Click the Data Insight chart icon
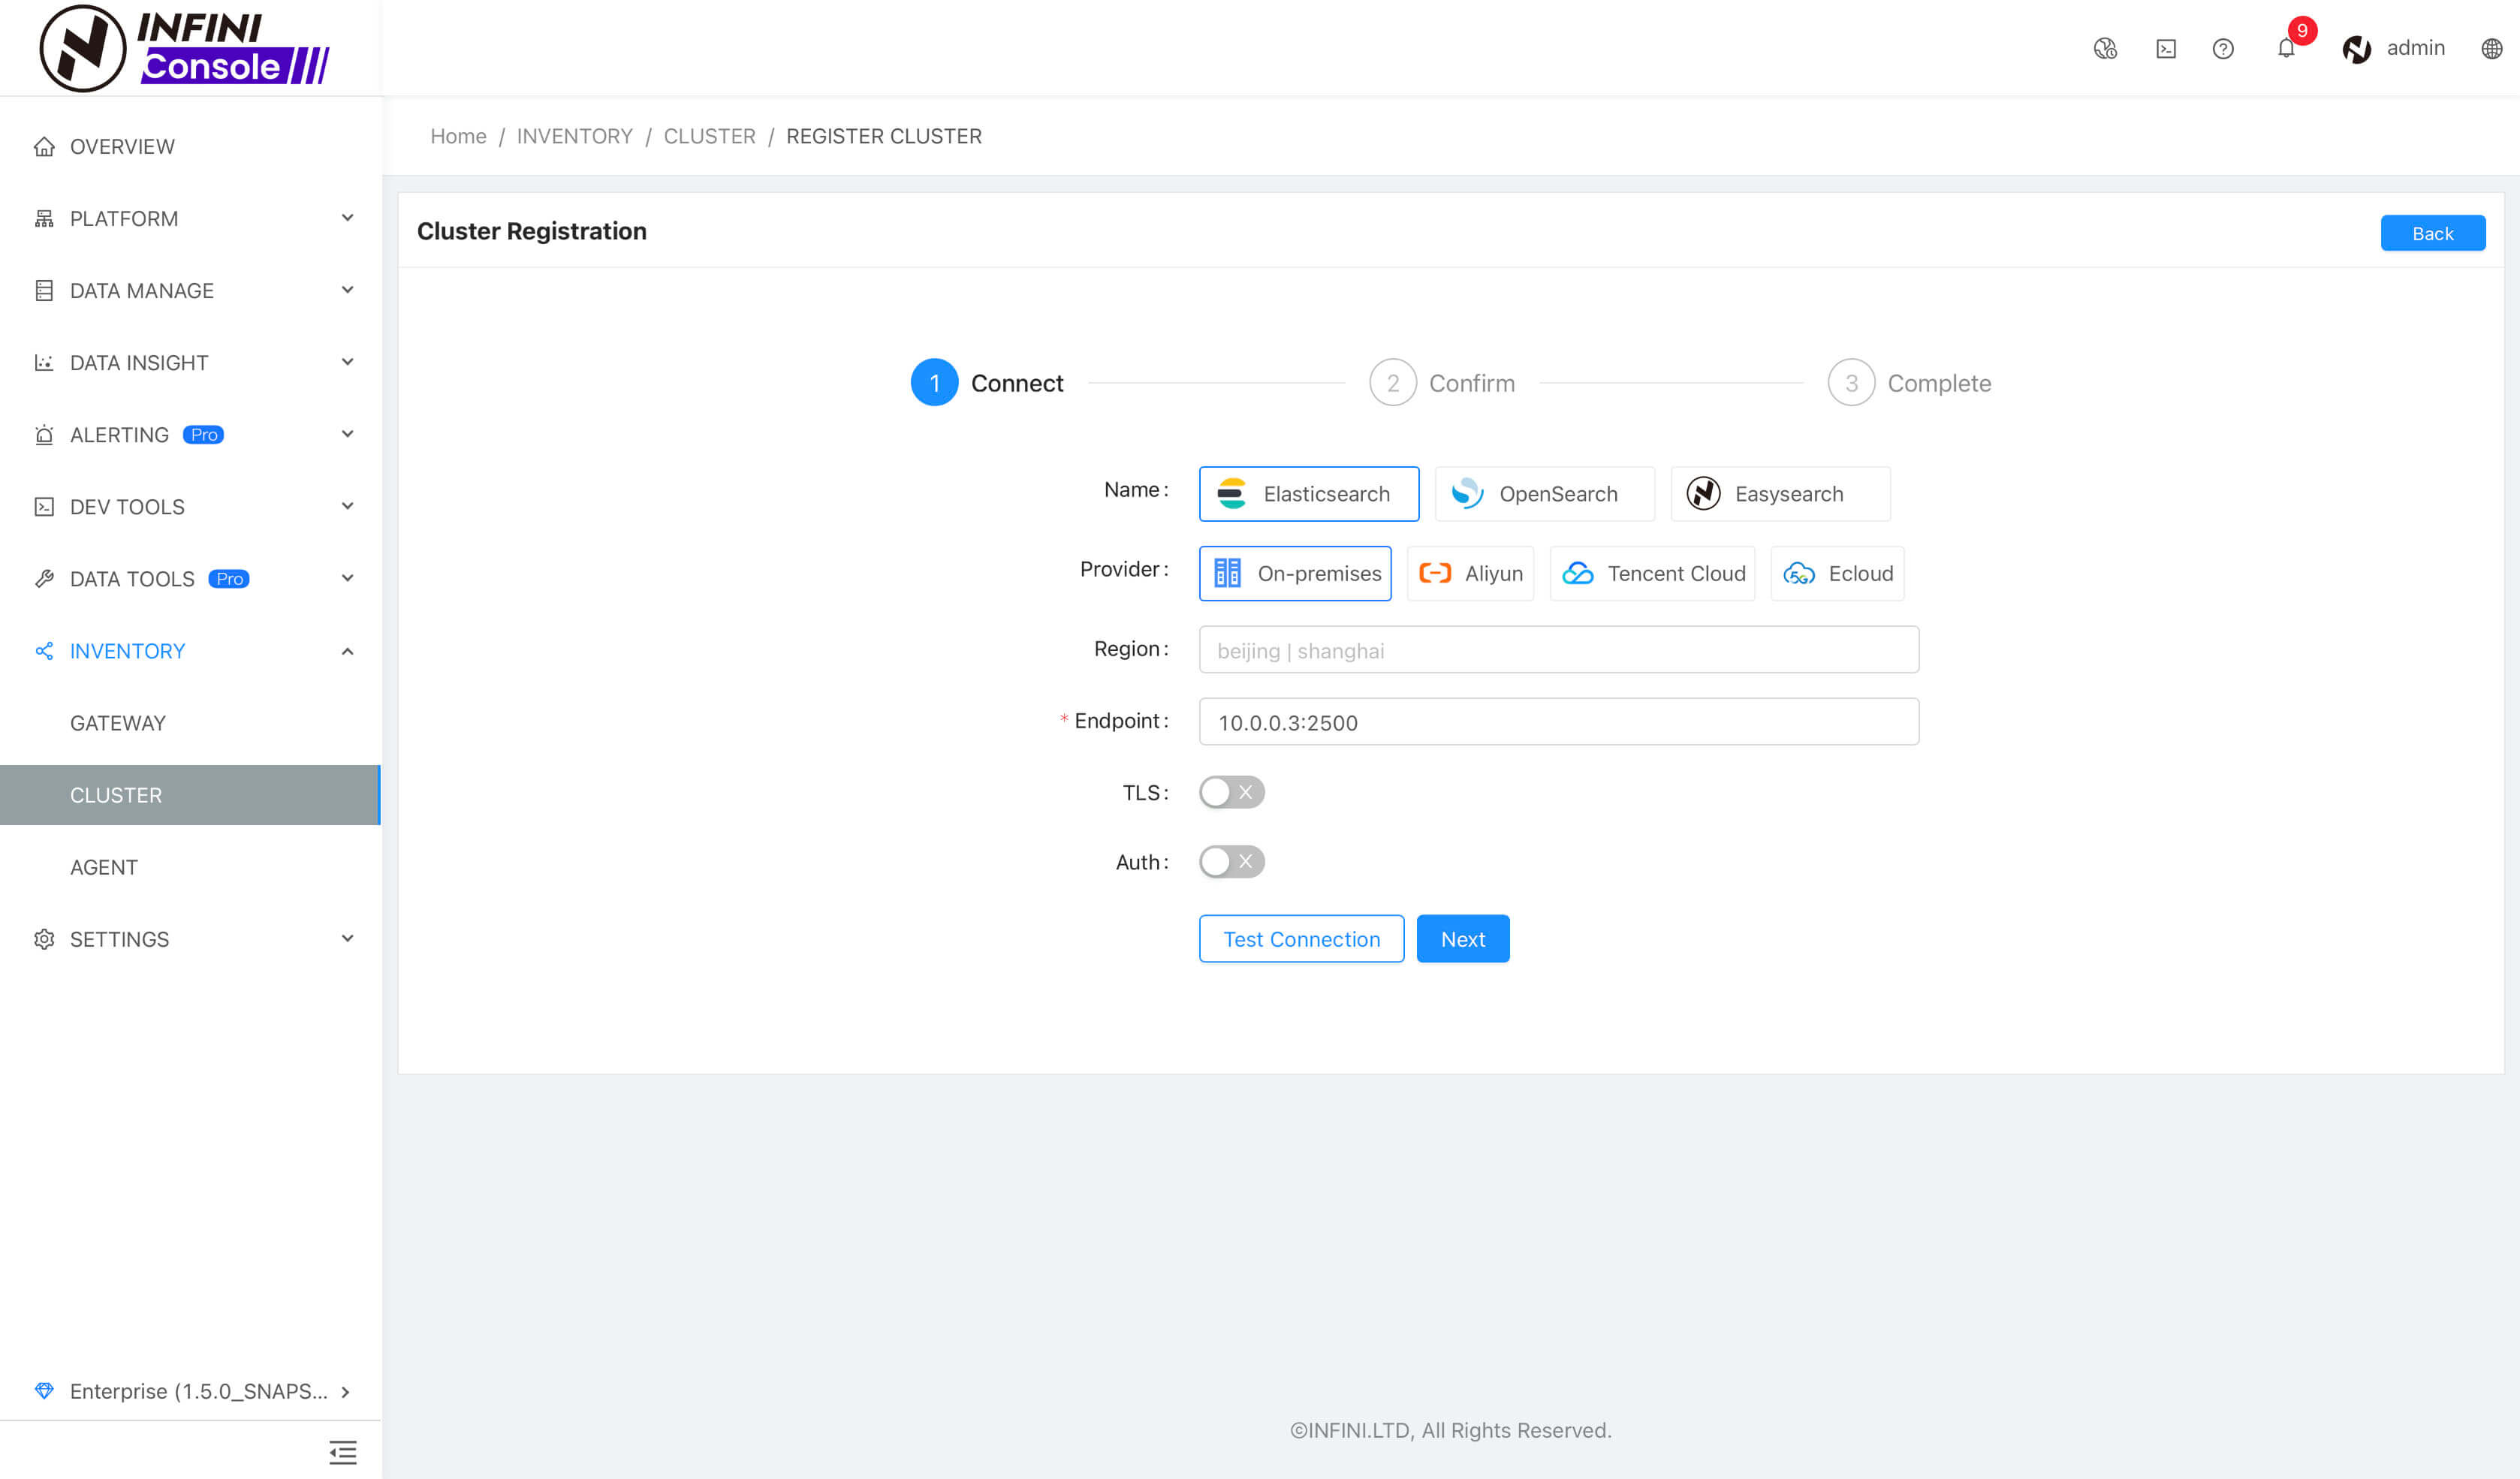Image resolution: width=2520 pixels, height=1479 pixels. pos(44,363)
